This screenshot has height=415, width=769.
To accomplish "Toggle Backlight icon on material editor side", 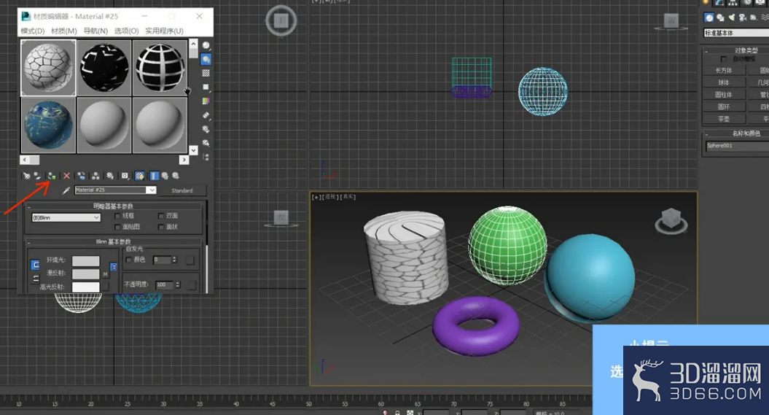I will pyautogui.click(x=206, y=59).
